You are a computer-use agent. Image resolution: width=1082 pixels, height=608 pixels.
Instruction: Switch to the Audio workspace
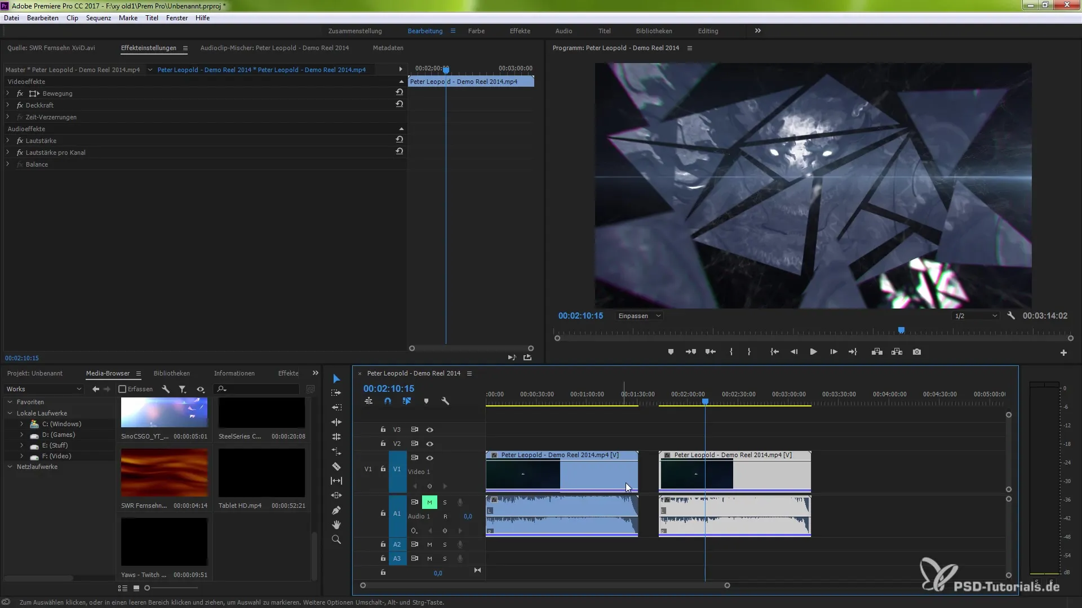coord(564,31)
